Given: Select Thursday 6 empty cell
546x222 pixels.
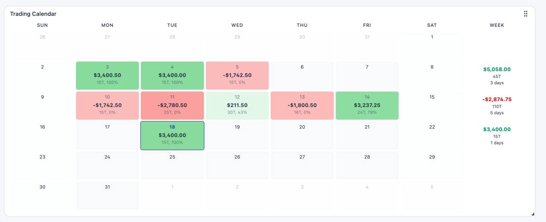Looking at the screenshot, I should click(302, 75).
